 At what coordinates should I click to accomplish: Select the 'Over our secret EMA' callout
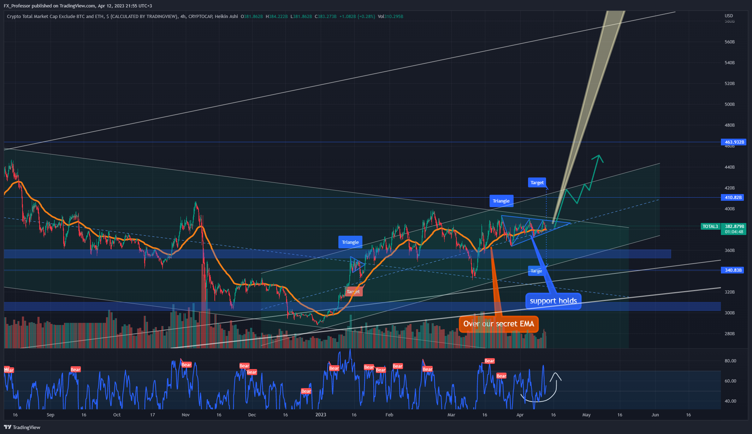(499, 324)
